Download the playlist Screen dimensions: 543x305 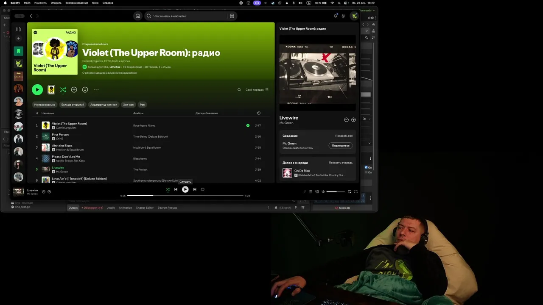85,90
